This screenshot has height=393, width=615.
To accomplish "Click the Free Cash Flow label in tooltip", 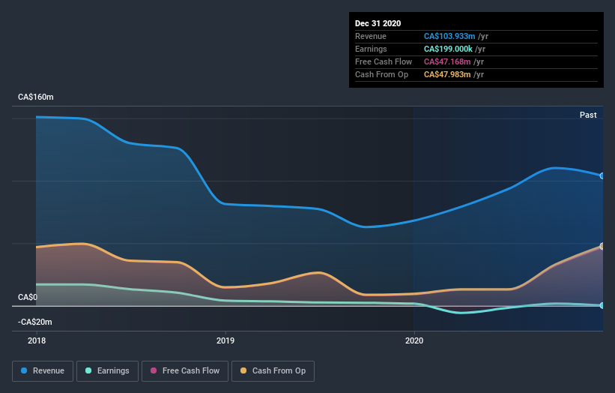I will click(384, 61).
